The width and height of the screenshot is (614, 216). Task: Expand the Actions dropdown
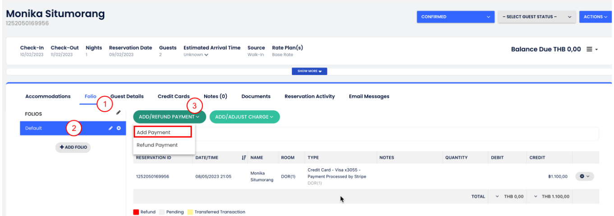pos(596,17)
